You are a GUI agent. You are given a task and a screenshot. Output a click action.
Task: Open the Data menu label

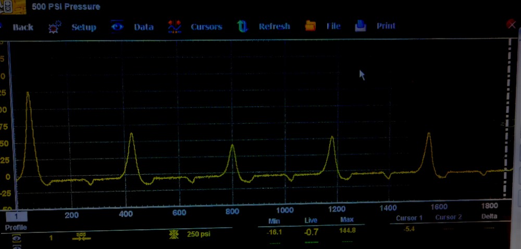pos(143,27)
